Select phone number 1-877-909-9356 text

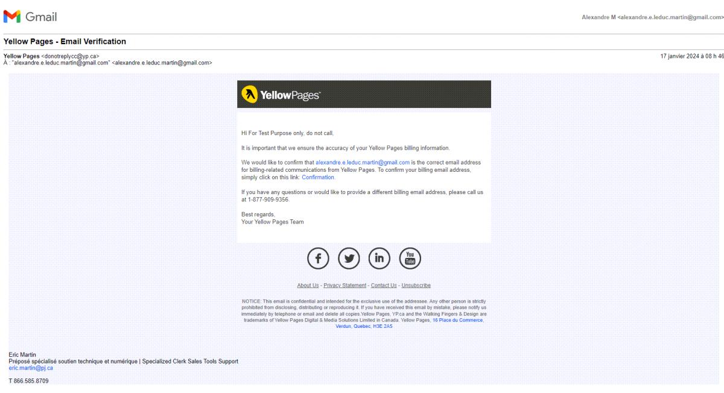point(268,200)
